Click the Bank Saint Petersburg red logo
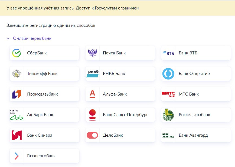 (x=93, y=115)
